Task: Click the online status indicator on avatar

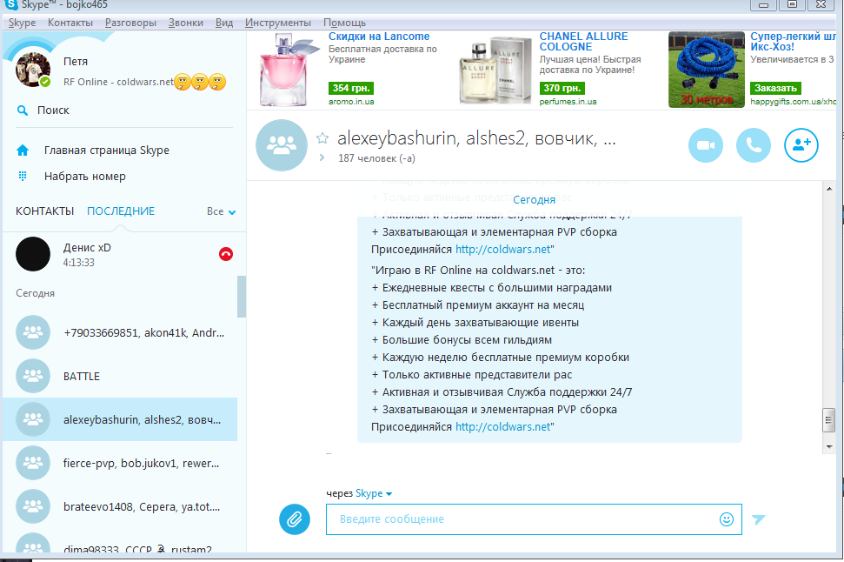Action: coord(45,82)
